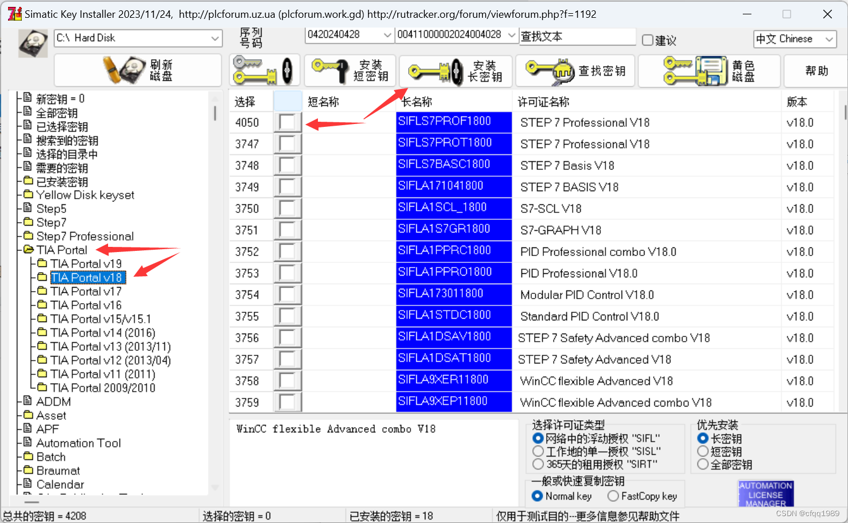Select the Normal key radio button

[538, 496]
